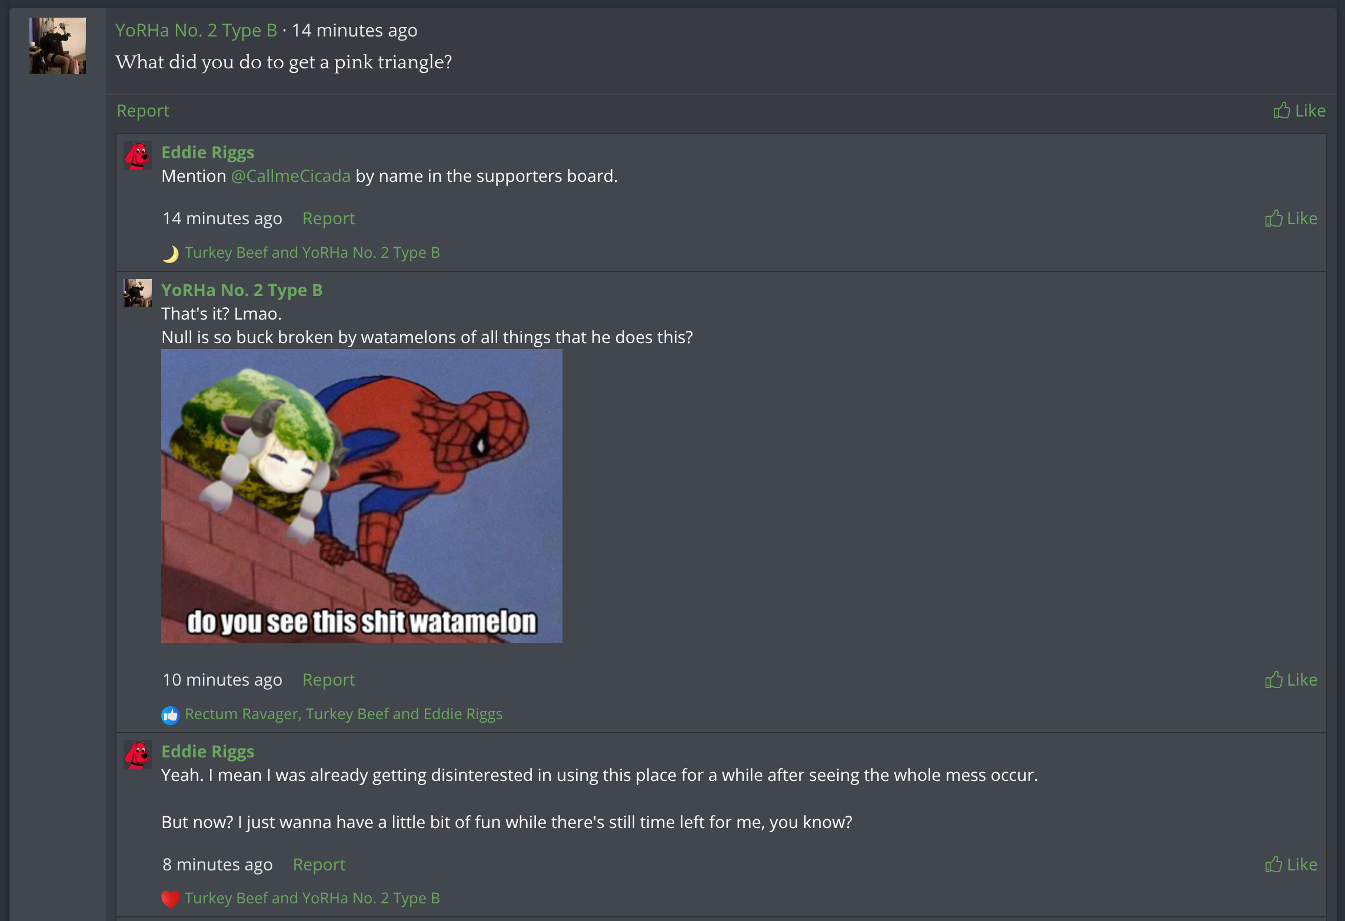Like Eddie Riggs' 8-minutes-ago comment
Screen dimensions: 1345x921
[1291, 865]
